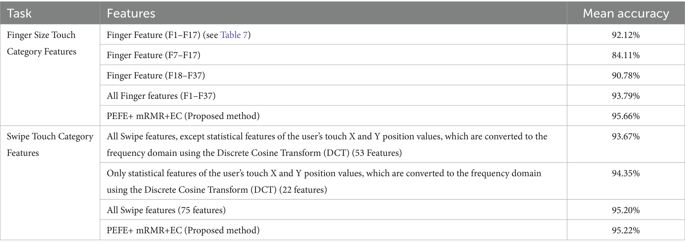Select the All Finger features (F1–F37) cell
Screen dimensions: 685x246
(x=161, y=96)
